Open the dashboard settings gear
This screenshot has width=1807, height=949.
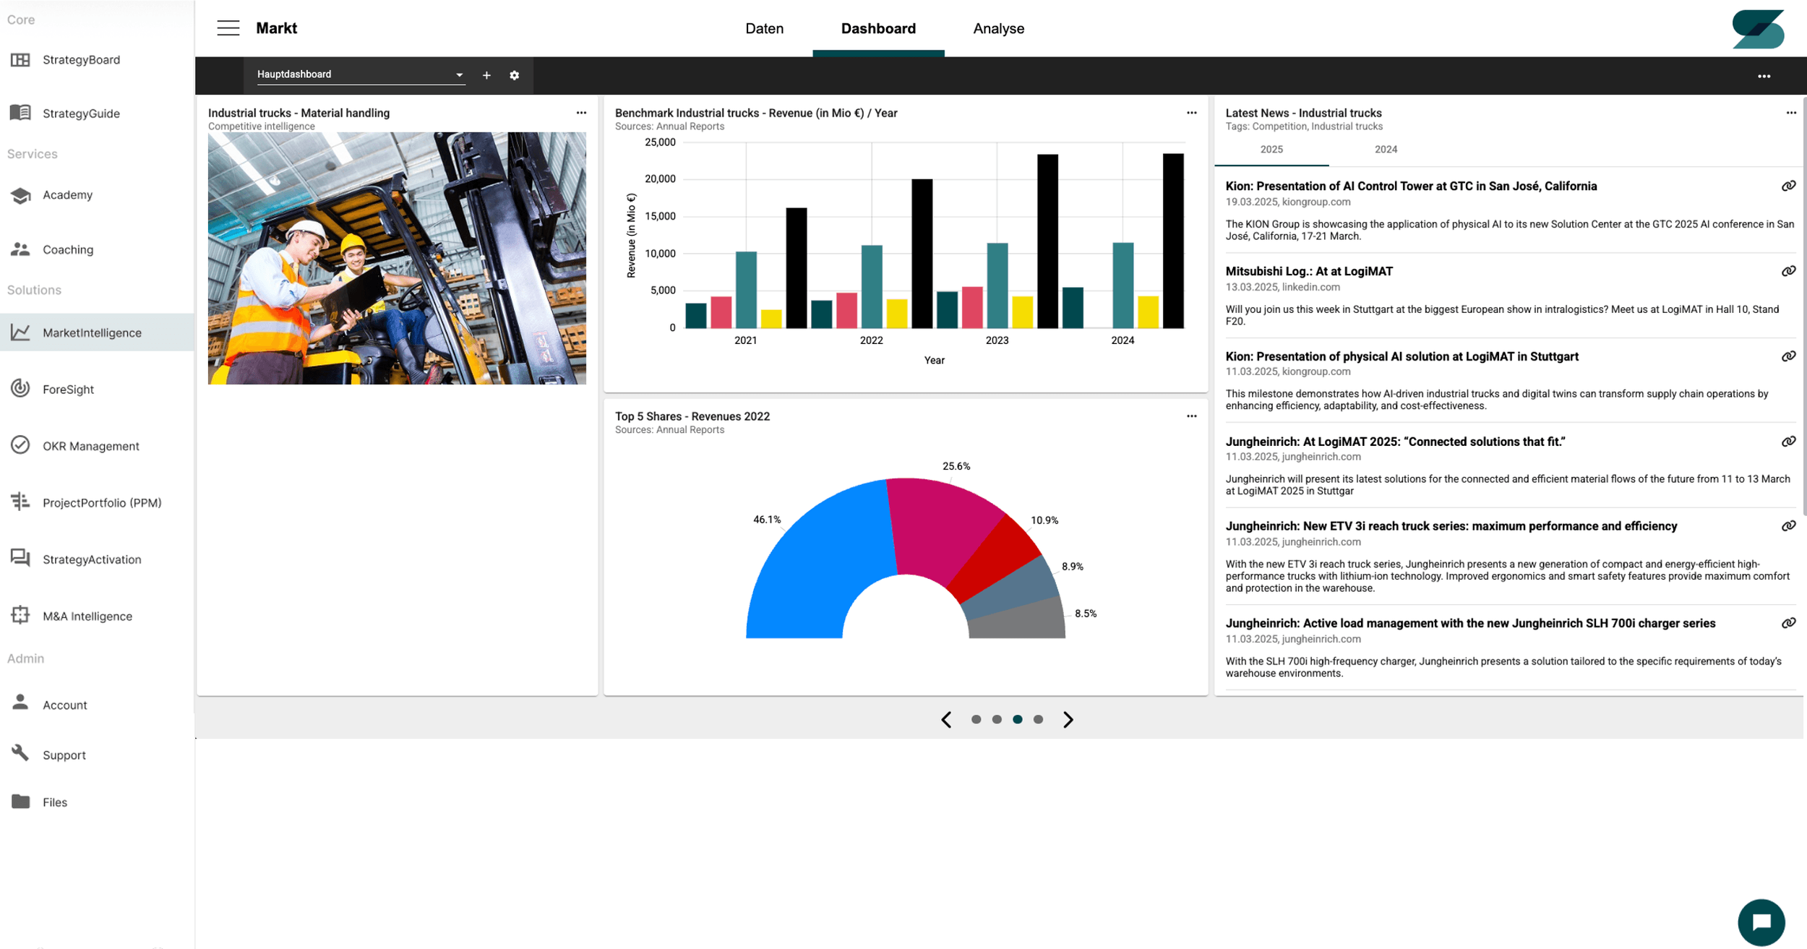pyautogui.click(x=514, y=74)
